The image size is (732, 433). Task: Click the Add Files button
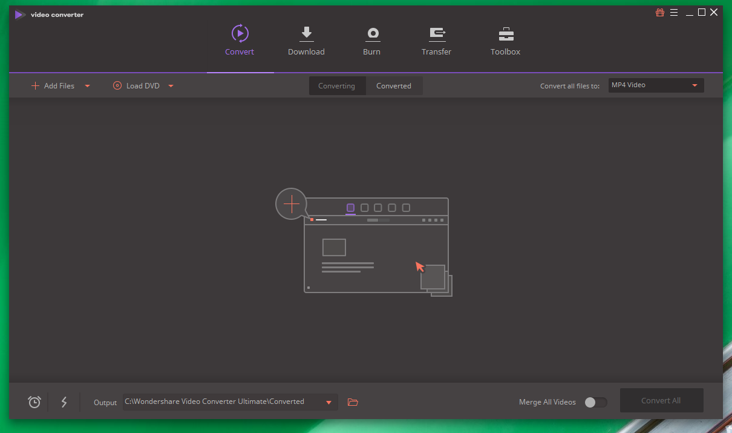53,86
